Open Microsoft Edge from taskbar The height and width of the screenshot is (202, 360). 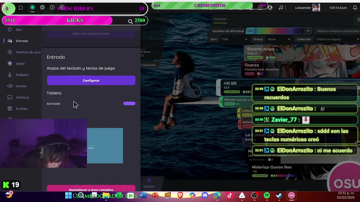click(217, 195)
